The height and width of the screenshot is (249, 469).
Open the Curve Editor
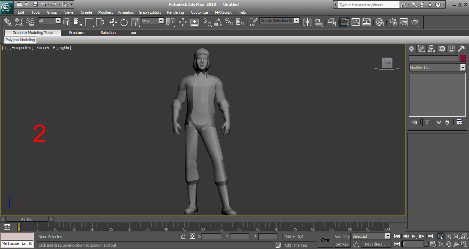tap(355, 22)
